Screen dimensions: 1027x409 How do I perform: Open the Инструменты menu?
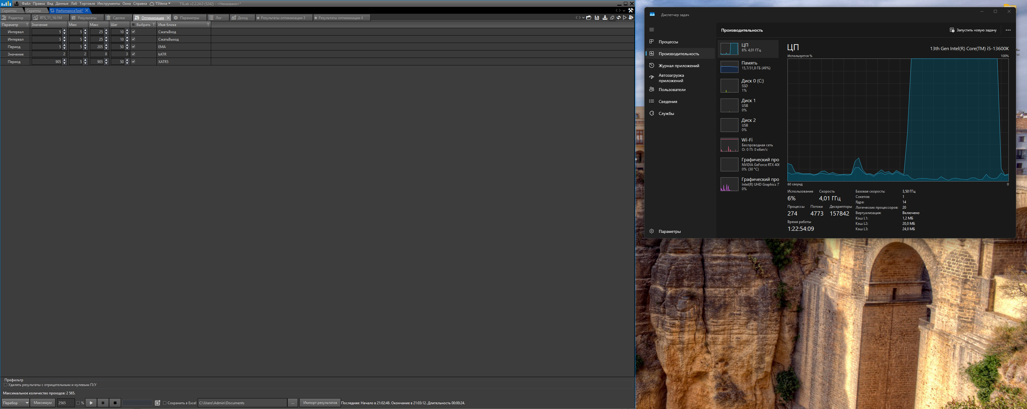108,4
